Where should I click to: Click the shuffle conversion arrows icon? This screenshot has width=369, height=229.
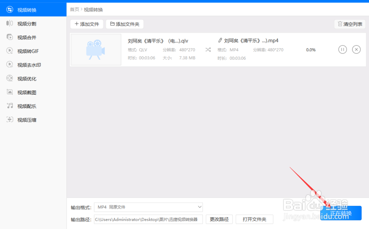[208, 49]
